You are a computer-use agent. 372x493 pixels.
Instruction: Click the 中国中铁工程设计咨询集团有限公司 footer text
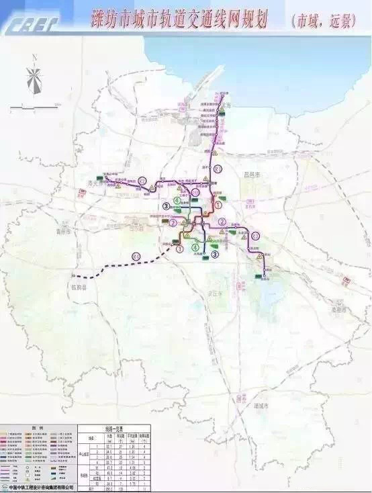click(x=41, y=487)
